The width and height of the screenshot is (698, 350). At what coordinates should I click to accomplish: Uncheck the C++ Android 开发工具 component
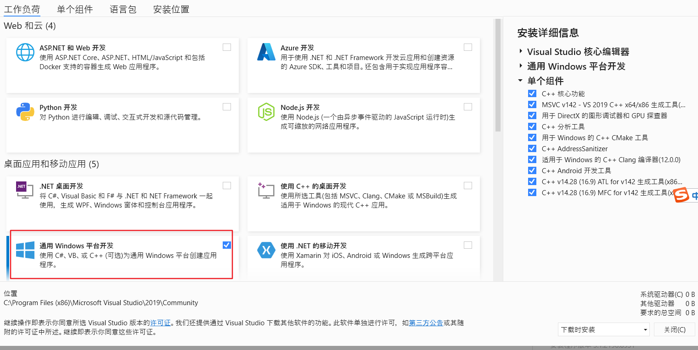click(x=532, y=170)
